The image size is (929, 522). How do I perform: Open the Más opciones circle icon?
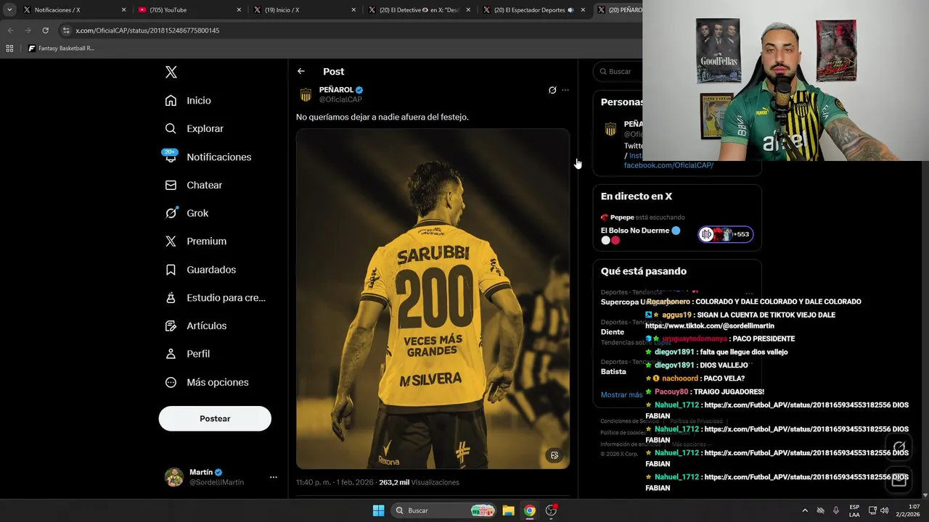[171, 382]
